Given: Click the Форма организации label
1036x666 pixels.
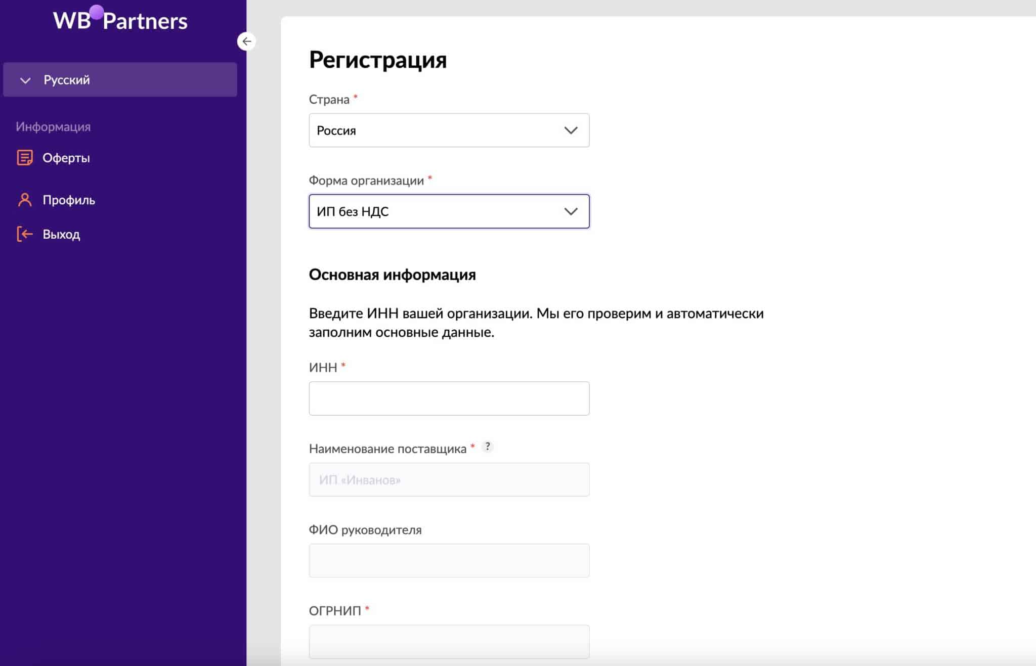Looking at the screenshot, I should pyautogui.click(x=367, y=181).
